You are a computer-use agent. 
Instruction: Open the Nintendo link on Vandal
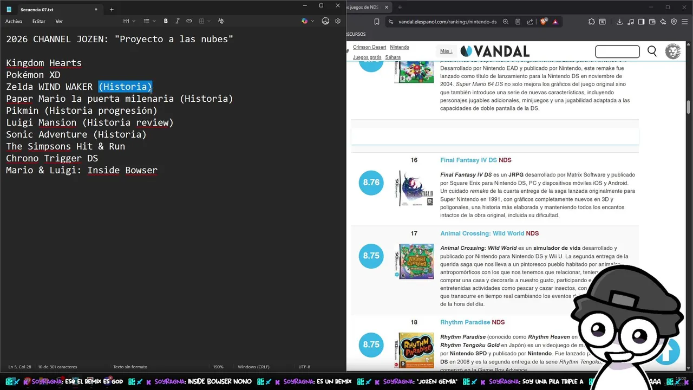pyautogui.click(x=400, y=47)
